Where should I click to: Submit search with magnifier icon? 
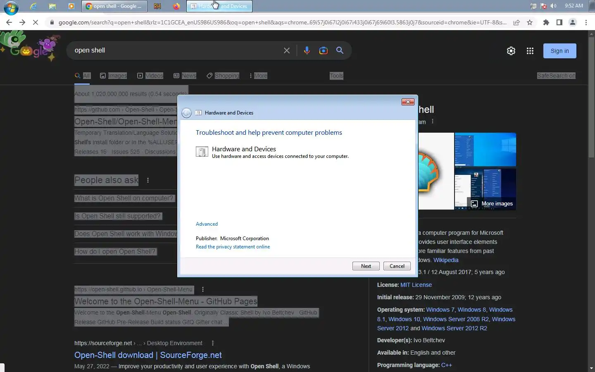[x=340, y=50]
